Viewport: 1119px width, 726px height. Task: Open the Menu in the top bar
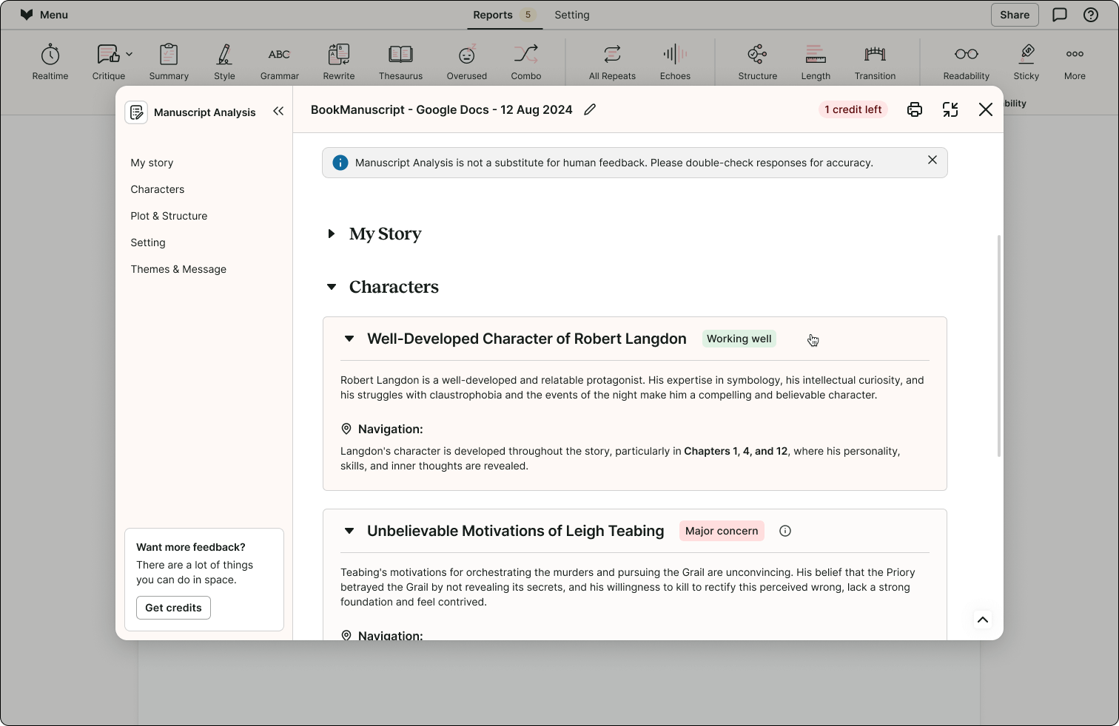44,15
